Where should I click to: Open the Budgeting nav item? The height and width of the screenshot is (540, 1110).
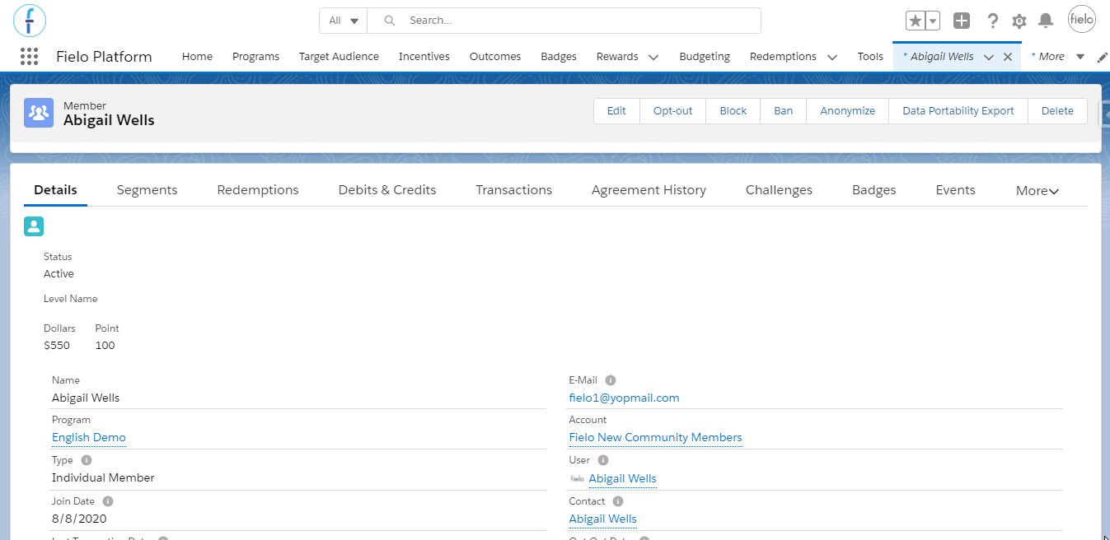coord(705,57)
